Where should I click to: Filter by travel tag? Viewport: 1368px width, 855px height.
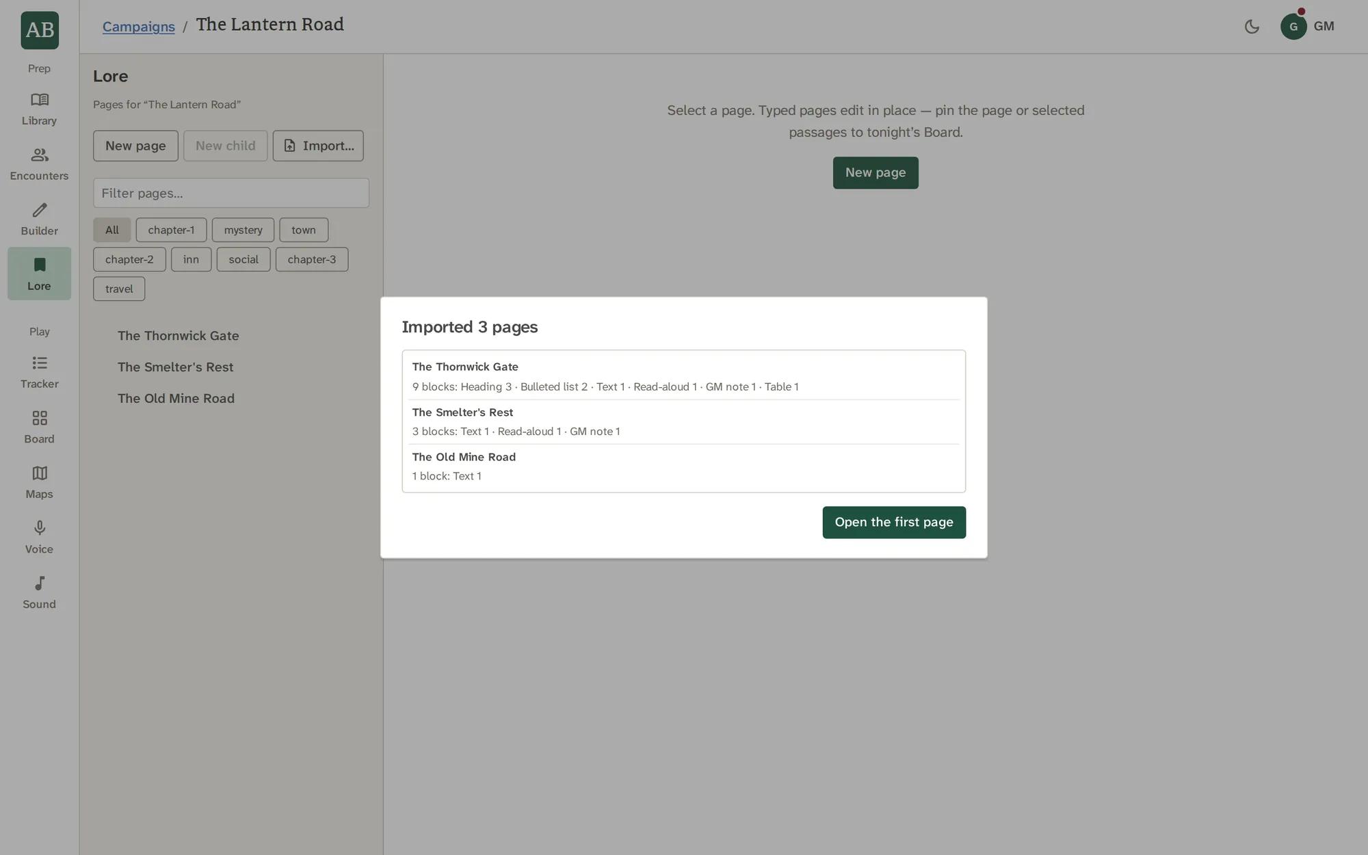(119, 289)
